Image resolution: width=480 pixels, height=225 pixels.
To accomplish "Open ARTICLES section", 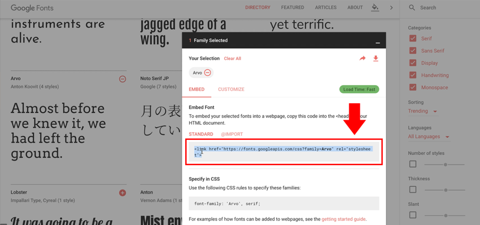I will click(326, 7).
